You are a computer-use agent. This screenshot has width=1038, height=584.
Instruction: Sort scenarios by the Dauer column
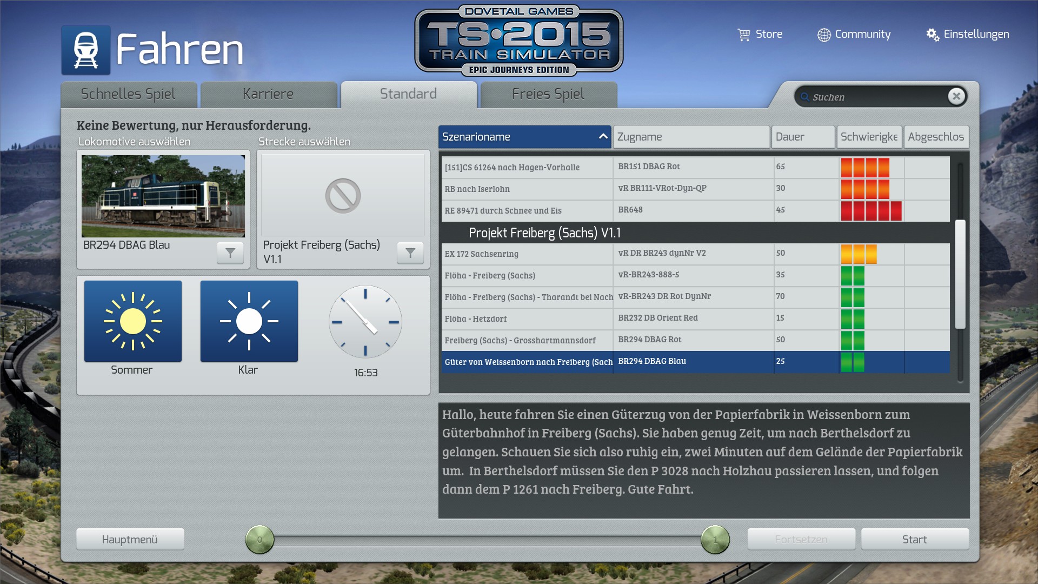pos(802,137)
